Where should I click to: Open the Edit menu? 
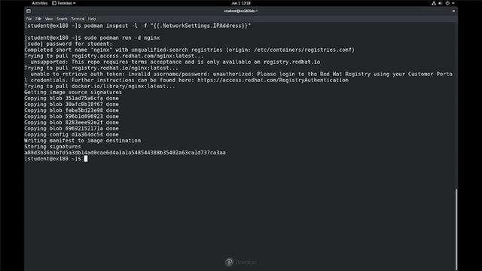[x=38, y=19]
